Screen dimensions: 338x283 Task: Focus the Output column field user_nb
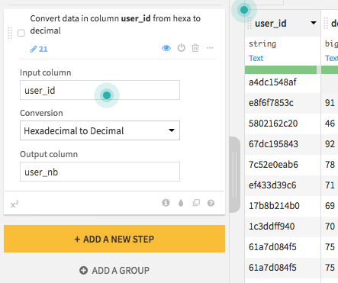100,172
